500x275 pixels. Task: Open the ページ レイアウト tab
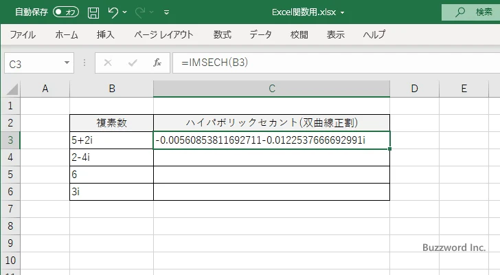click(163, 34)
